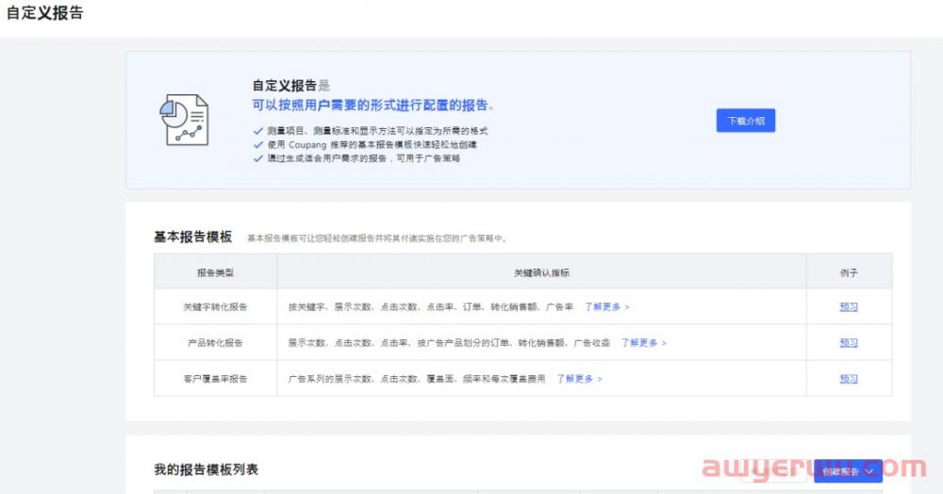Image resolution: width=943 pixels, height=494 pixels.
Task: Open 了解更多 for 关键字转化报告
Action: click(x=606, y=307)
